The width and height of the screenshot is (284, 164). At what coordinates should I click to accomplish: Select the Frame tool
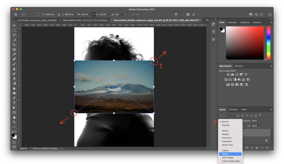click(x=14, y=50)
